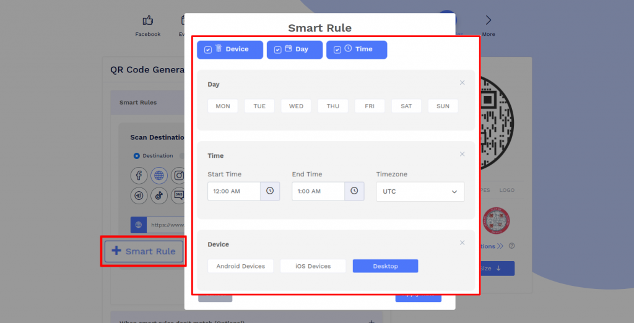Image resolution: width=634 pixels, height=323 pixels.
Task: Select the TikTok destination icon
Action: pos(159,196)
